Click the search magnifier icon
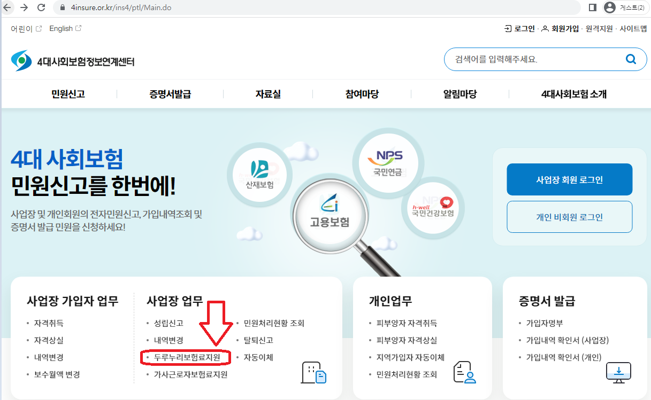 (631, 59)
